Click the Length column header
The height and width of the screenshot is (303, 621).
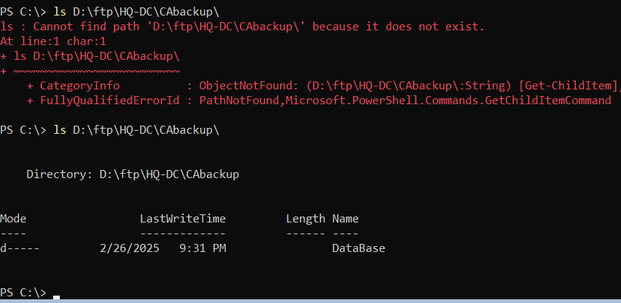[x=306, y=219]
